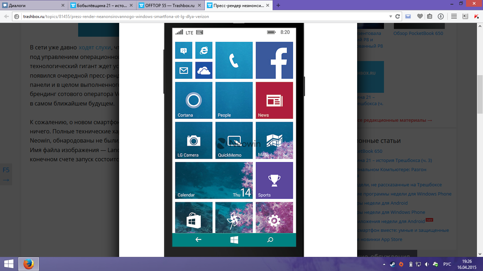The width and height of the screenshot is (483, 271).
Task: Switch to the Бобылёвщина 21 tab
Action: (x=103, y=6)
